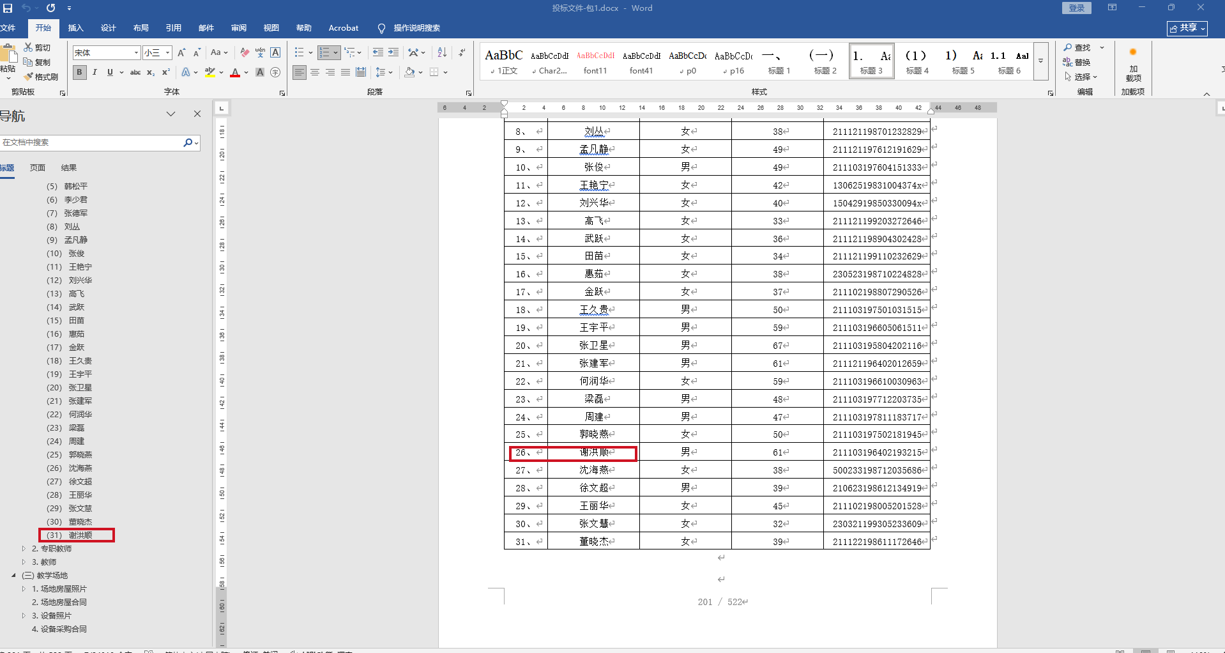
Task: Expand the styles gallery more button
Action: pos(1041,61)
